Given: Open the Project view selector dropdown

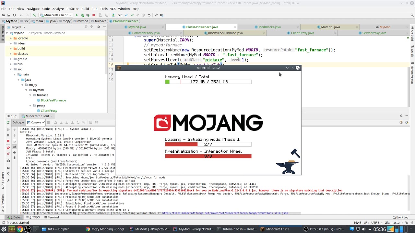Looking at the screenshot, I should pos(18,27).
